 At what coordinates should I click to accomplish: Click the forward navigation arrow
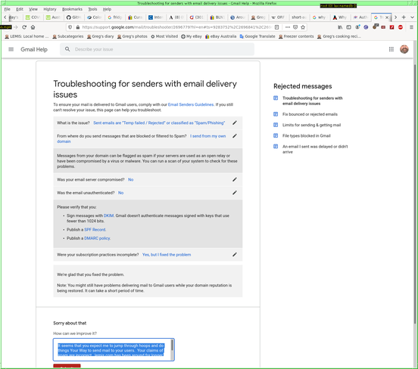(x=16, y=27)
